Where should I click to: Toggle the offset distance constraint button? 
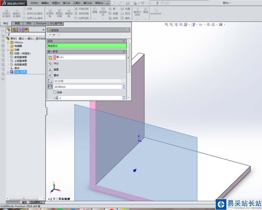tap(50, 86)
